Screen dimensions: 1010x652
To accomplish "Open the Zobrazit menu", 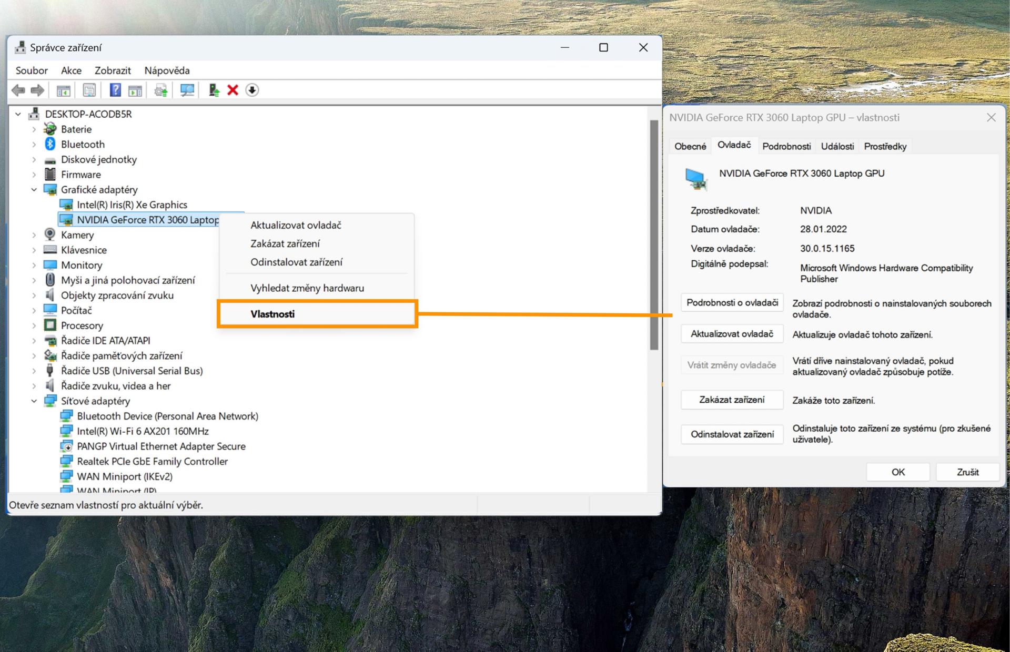I will (113, 70).
